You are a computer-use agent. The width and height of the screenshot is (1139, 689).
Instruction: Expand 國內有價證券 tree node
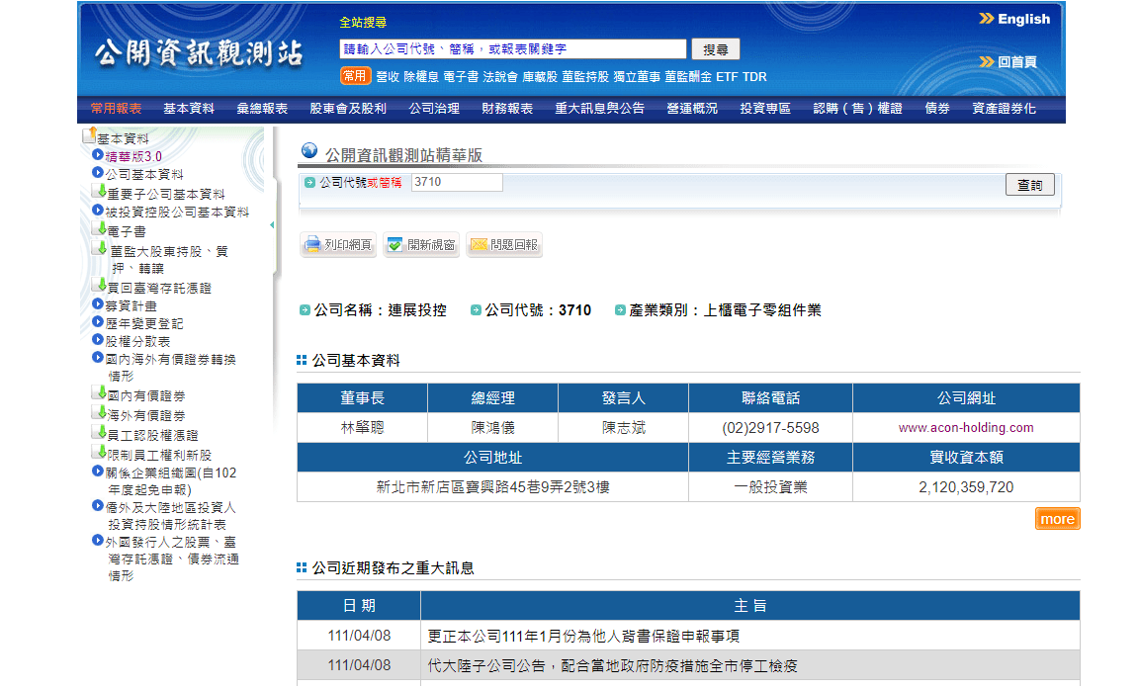click(x=100, y=393)
